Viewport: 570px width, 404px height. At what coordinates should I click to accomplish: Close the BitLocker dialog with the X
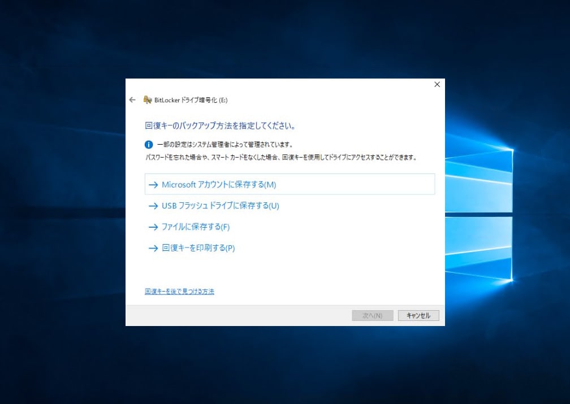pyautogui.click(x=437, y=85)
